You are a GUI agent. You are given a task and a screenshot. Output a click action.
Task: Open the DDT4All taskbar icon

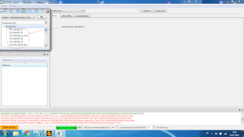[49, 133]
